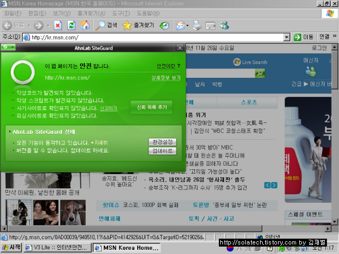Click the horizontal scrollbar right arrow
This screenshot has height=254, width=339.
point(328,228)
